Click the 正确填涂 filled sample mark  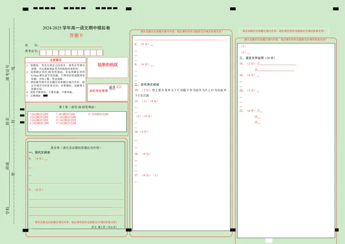pos(45,96)
